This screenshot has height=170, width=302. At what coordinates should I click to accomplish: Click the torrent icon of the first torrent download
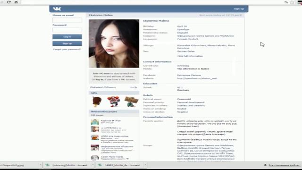(47, 165)
